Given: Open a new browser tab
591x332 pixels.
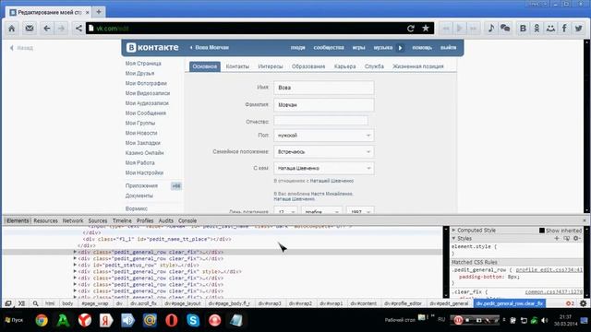Looking at the screenshot, I should click(99, 12).
